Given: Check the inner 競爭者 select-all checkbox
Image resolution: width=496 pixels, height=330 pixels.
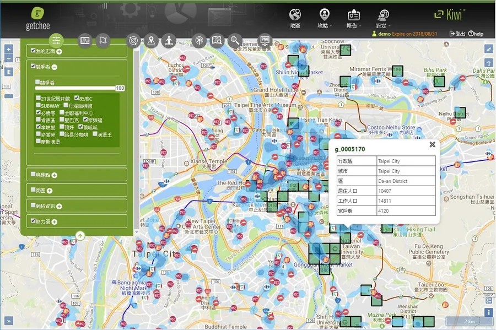Looking at the screenshot, I should 37,82.
